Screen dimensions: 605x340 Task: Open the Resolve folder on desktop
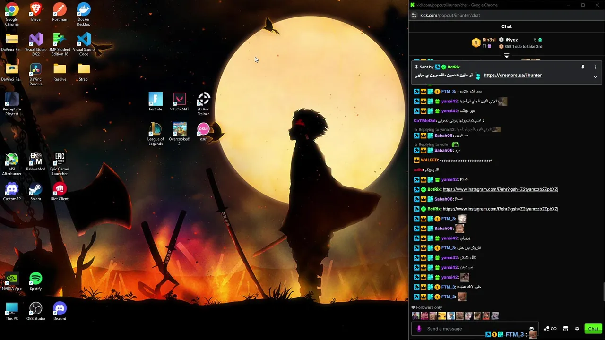60,72
